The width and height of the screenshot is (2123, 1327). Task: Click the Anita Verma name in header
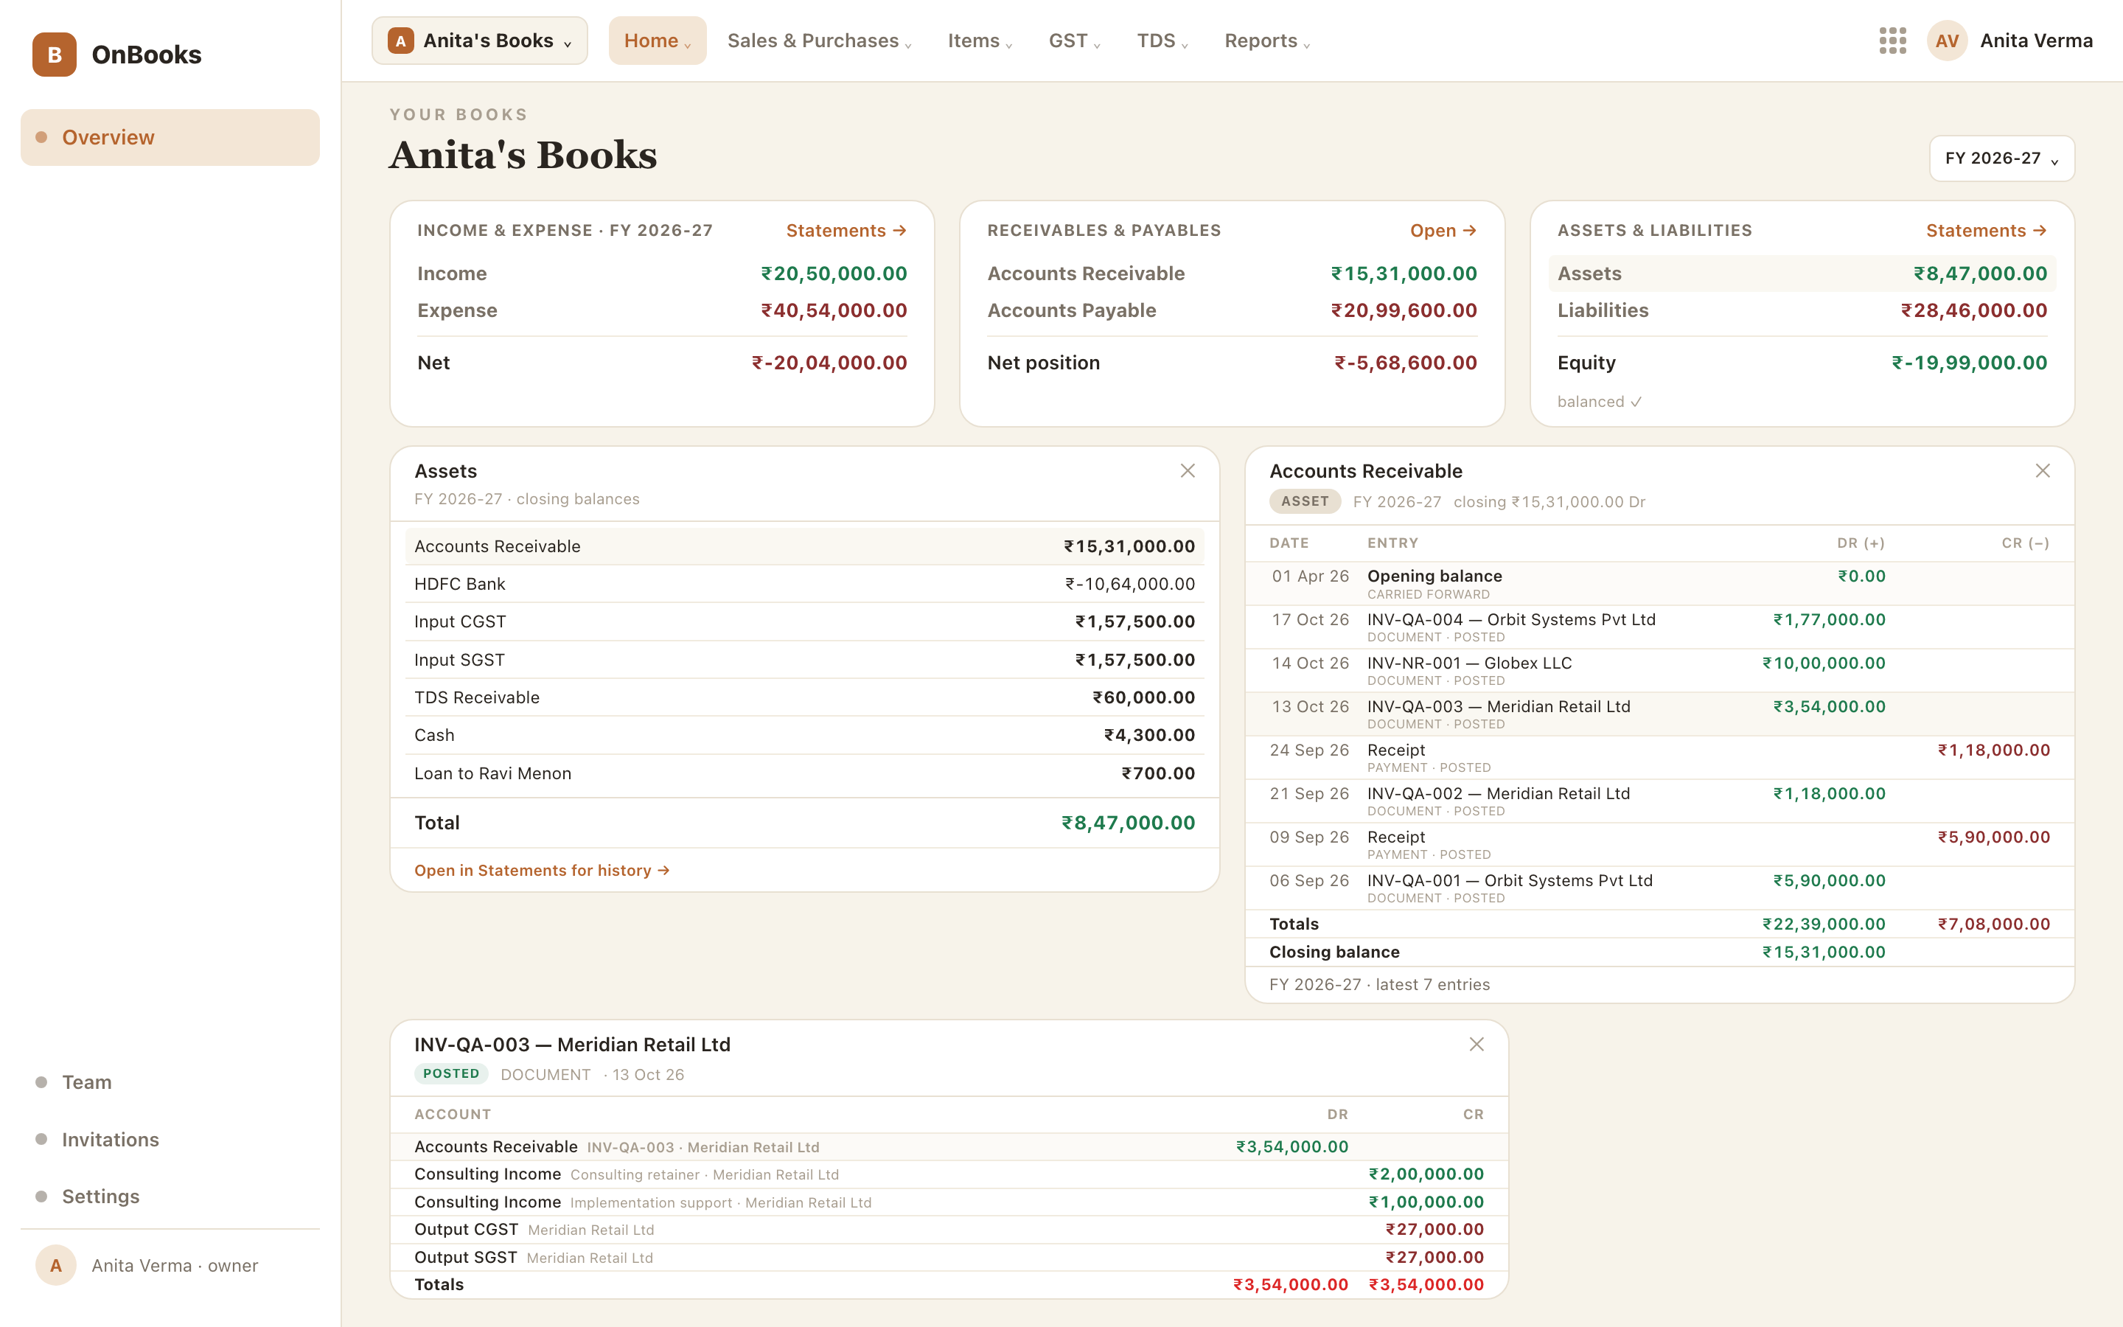tap(2036, 41)
